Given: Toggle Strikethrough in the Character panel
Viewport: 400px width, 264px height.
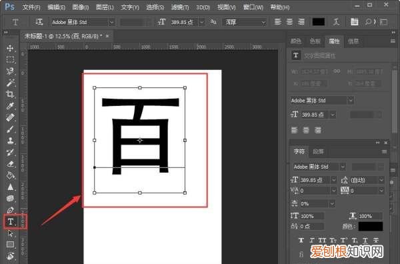Looking at the screenshot, I should tap(376, 240).
